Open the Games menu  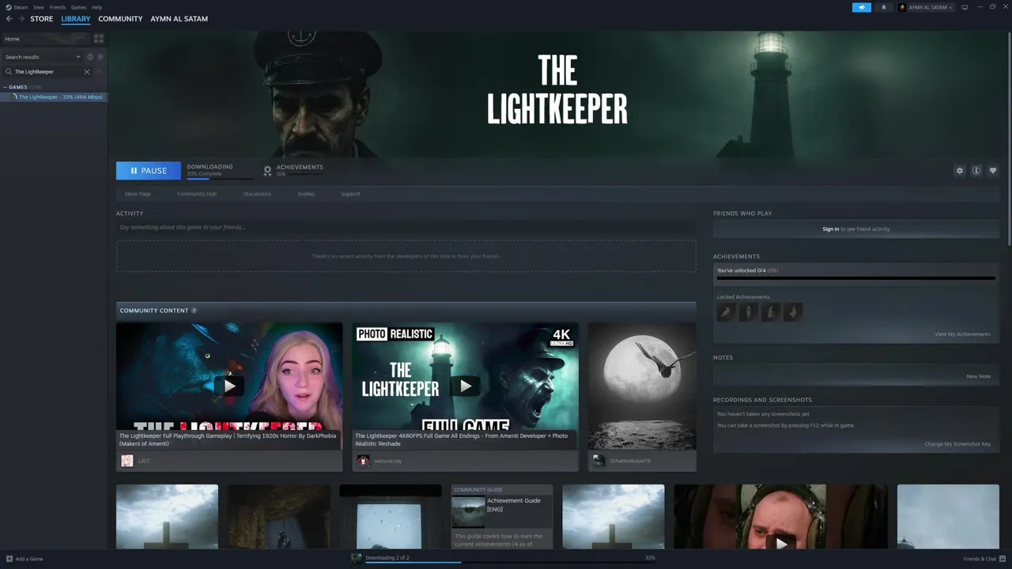[78, 7]
